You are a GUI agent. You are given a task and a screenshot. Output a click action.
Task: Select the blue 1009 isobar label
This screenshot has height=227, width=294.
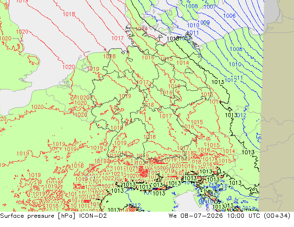click(x=204, y=23)
